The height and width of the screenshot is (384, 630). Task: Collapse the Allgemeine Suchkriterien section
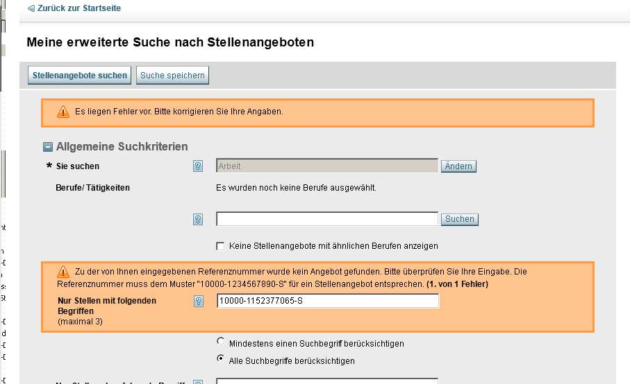tap(49, 147)
